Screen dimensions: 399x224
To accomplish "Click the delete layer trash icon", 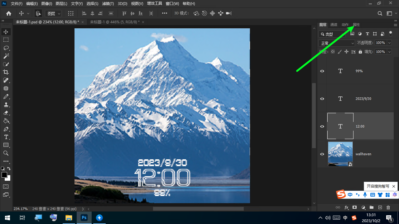I will (x=388, y=208).
